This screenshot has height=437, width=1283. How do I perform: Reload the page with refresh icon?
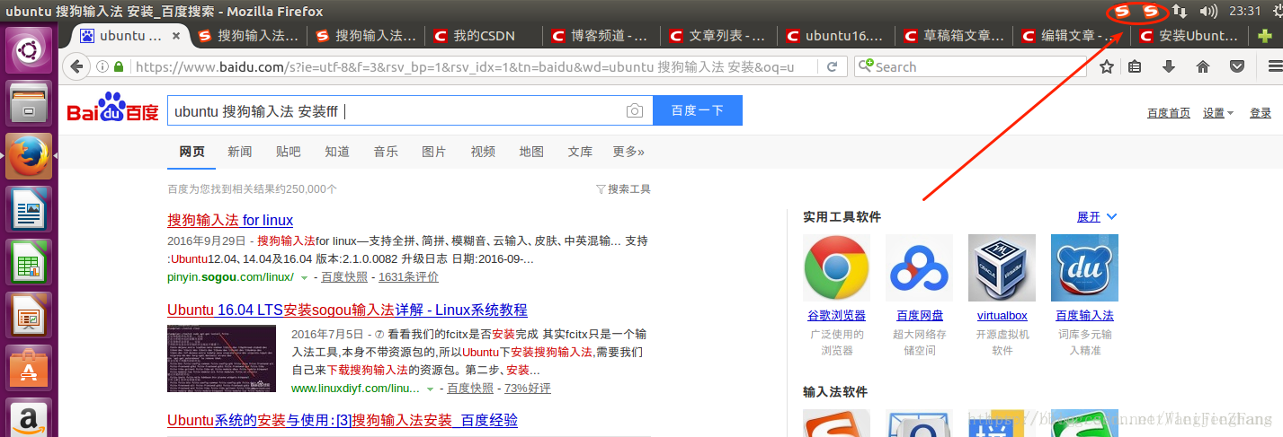[833, 66]
